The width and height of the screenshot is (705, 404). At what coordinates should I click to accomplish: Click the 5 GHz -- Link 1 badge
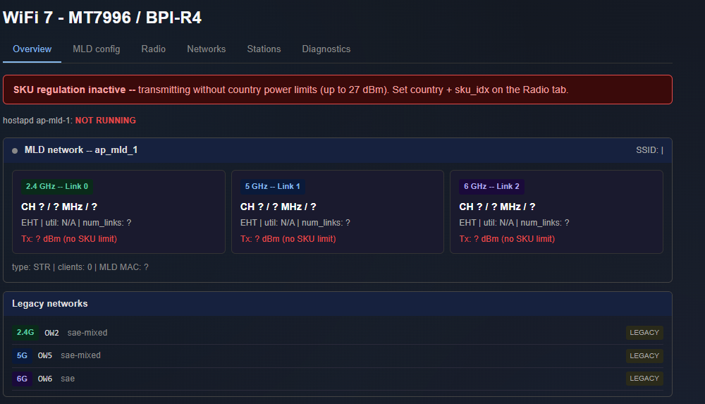272,186
